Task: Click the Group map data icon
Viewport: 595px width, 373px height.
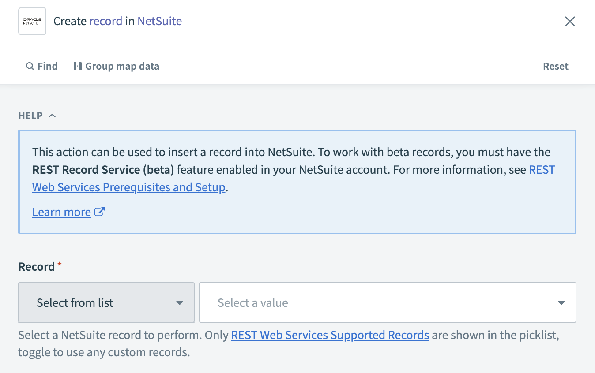Action: pos(78,66)
